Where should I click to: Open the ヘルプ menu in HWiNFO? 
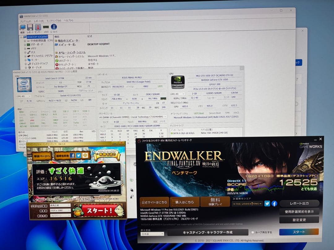coord(69,21)
